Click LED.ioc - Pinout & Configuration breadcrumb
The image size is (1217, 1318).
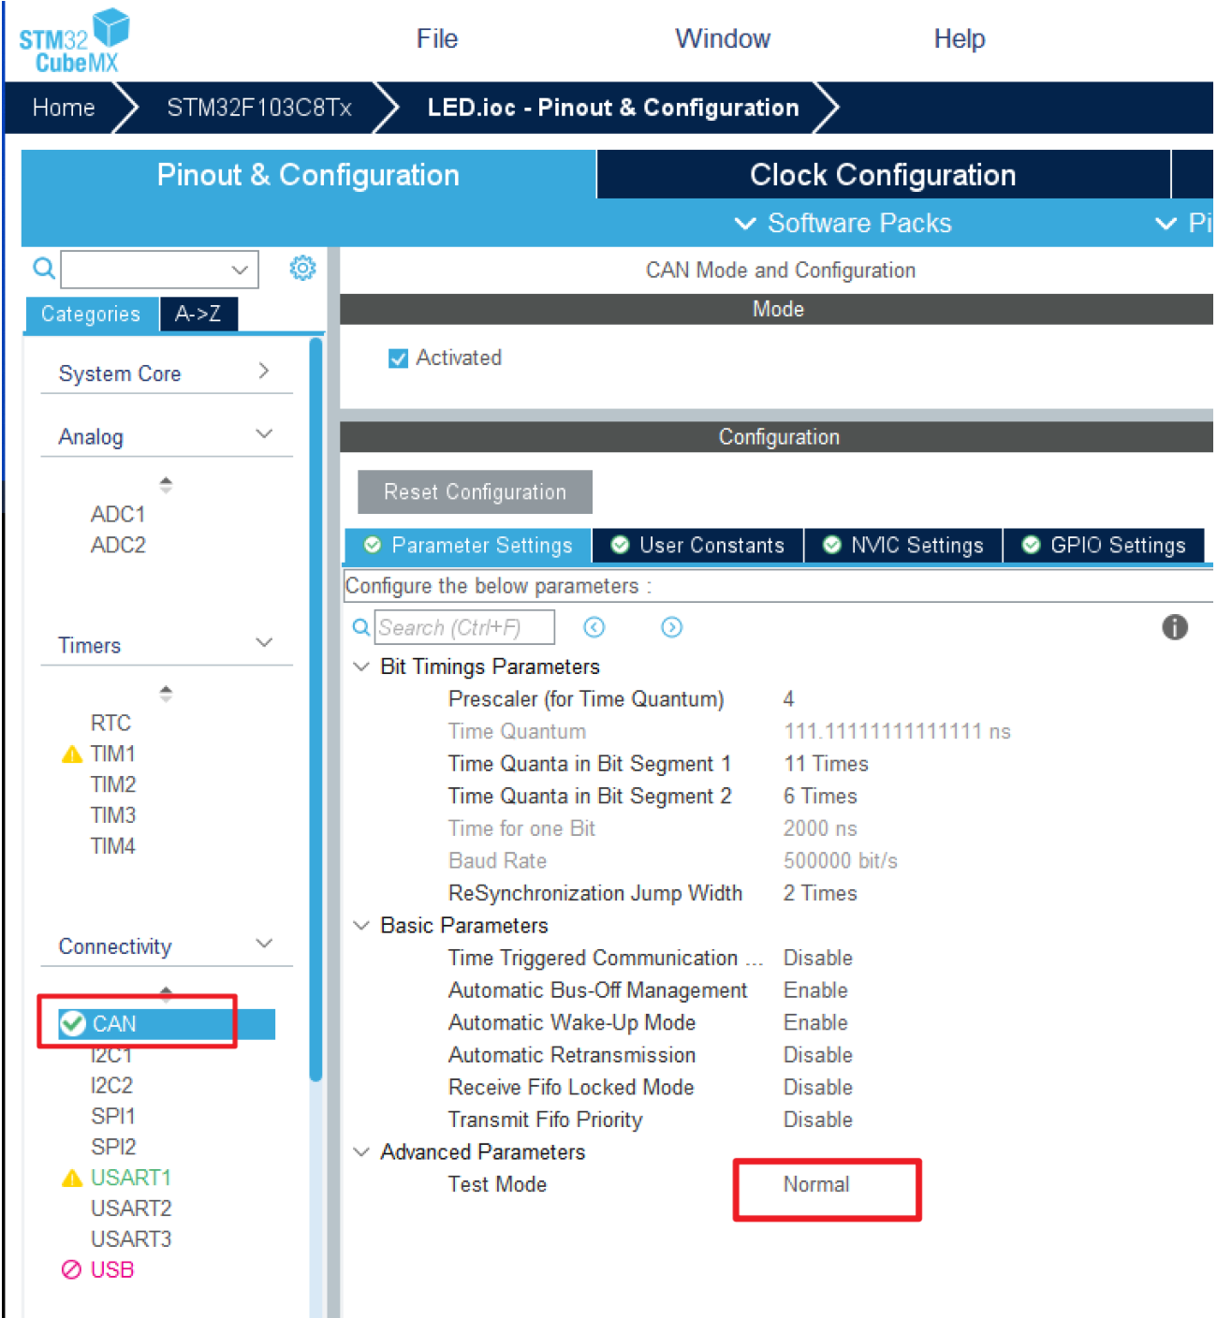coord(613,108)
